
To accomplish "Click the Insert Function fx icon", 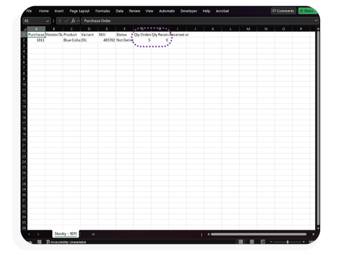I will pos(73,21).
